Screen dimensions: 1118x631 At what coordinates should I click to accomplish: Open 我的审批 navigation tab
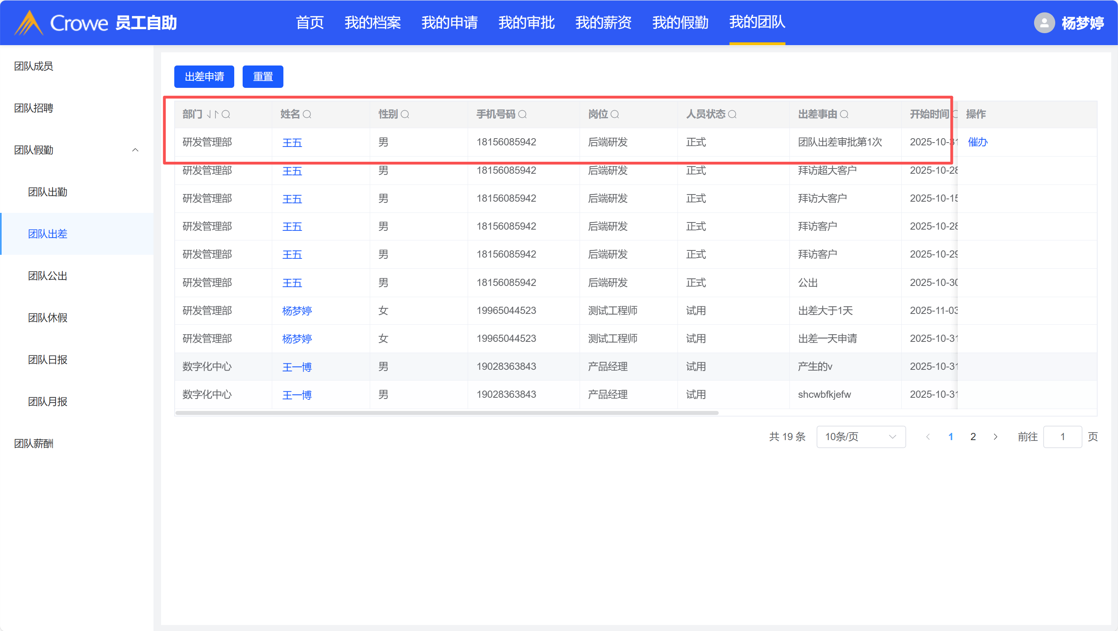tap(526, 22)
